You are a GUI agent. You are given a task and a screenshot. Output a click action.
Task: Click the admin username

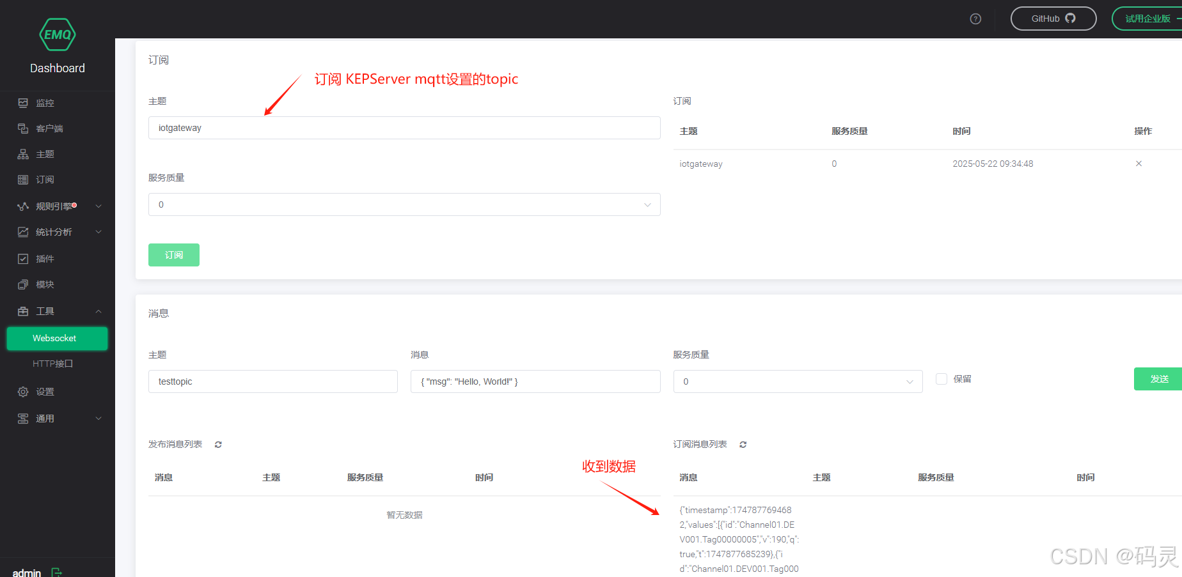coord(27,573)
